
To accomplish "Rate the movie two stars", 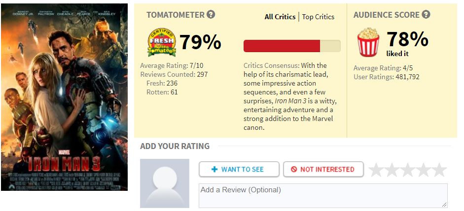I will click(x=392, y=170).
